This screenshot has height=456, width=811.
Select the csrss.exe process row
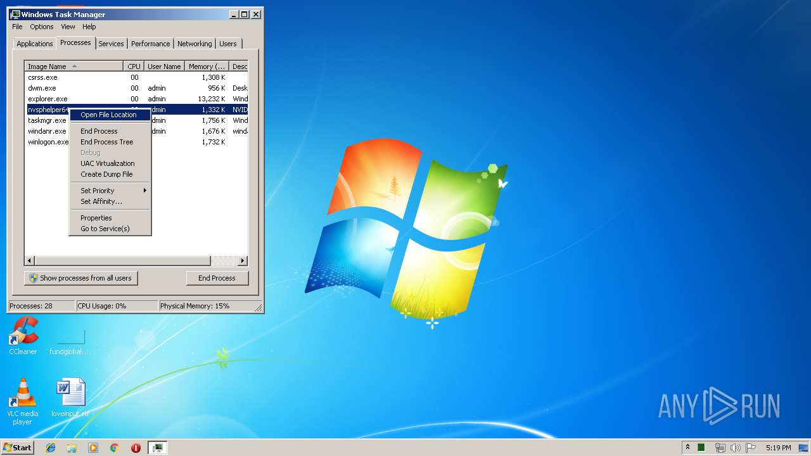136,77
